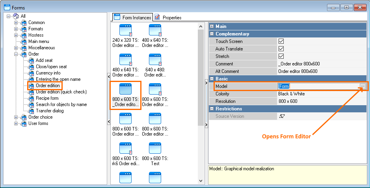
Task: Select Entering the open name tree item
Action: [x=58, y=80]
